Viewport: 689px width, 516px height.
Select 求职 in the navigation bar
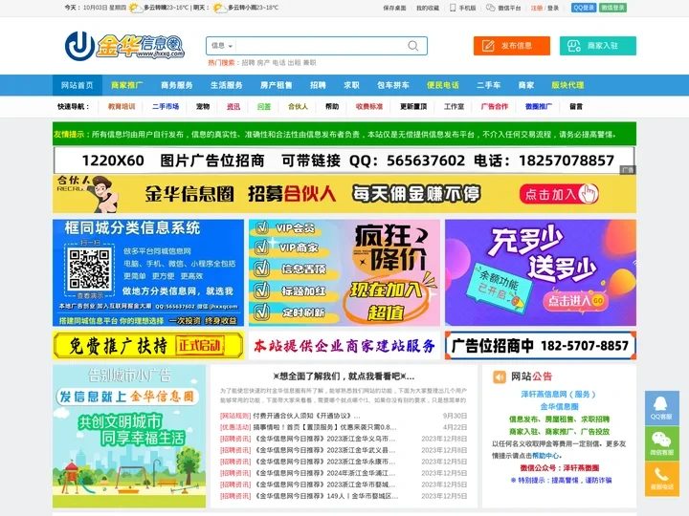(351, 85)
